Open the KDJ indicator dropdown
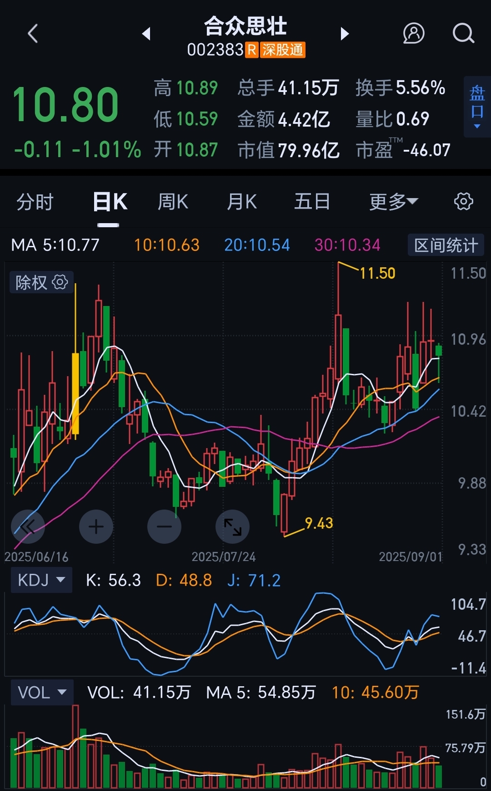Image resolution: width=491 pixels, height=791 pixels. (41, 580)
